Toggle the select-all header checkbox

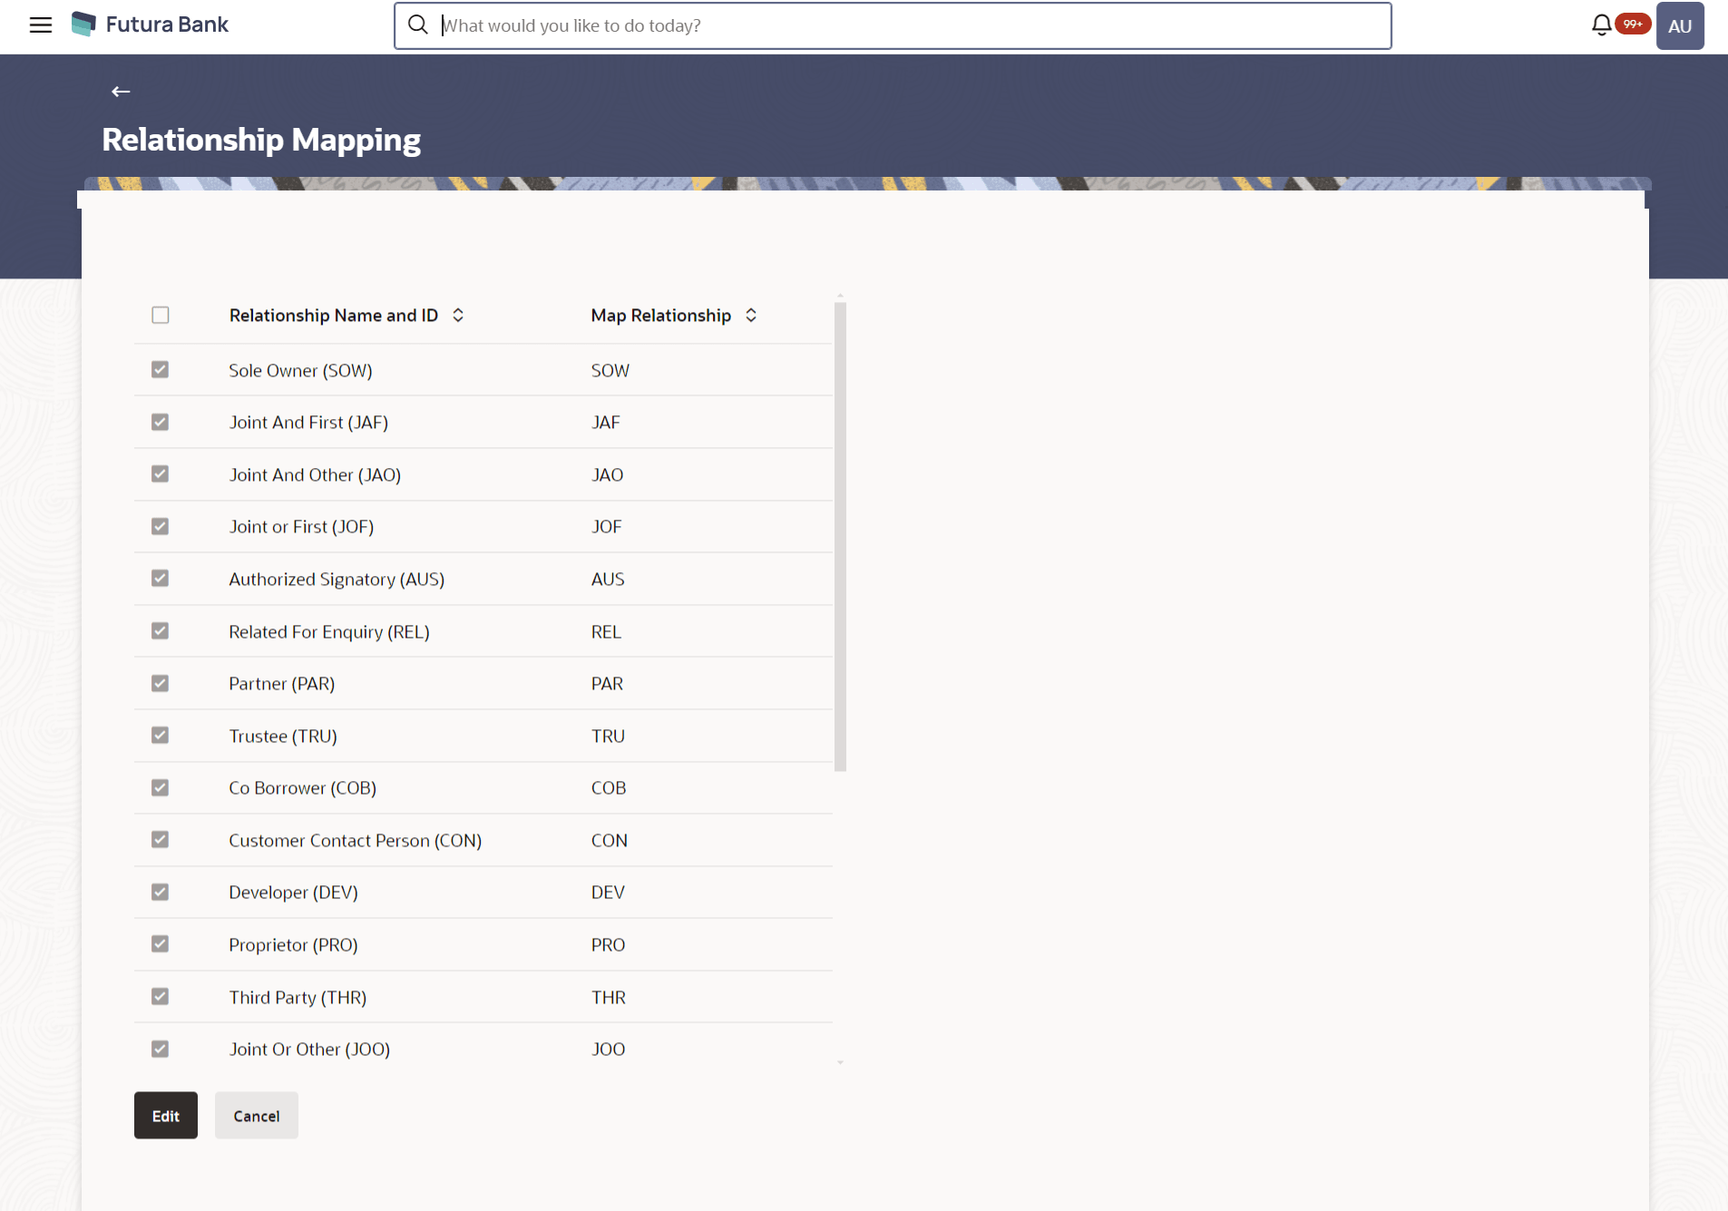pyautogui.click(x=161, y=315)
